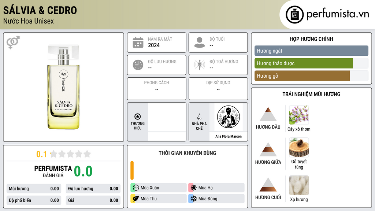Screen dimensions: 375x211
Task: Click the Hương đầu pyramid icon
Action: point(268,114)
